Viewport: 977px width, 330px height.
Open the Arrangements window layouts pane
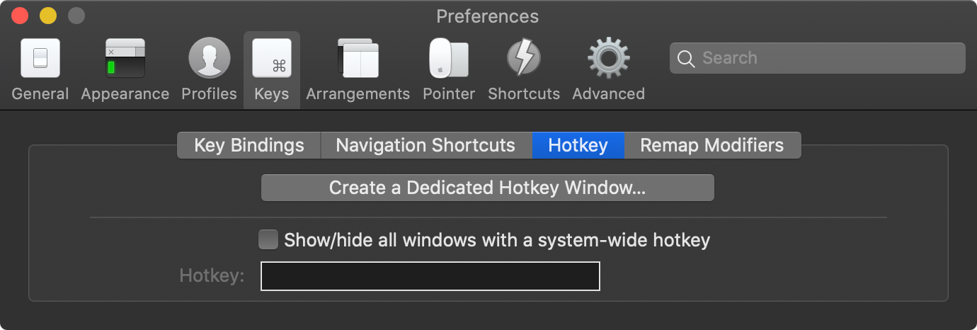tap(358, 69)
